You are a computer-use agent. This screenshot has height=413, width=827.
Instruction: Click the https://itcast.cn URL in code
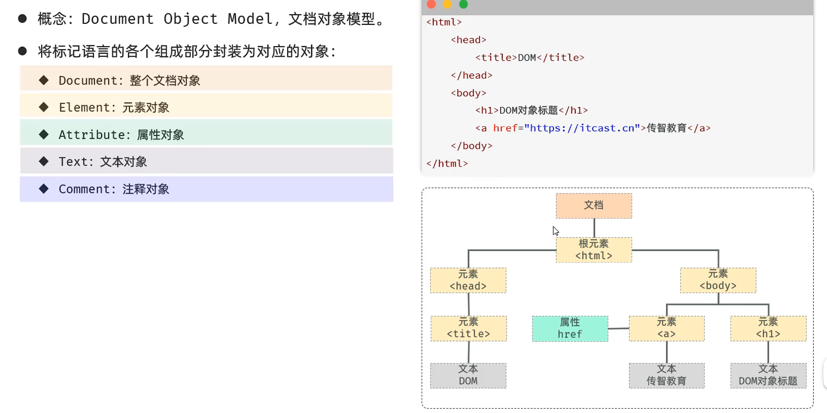coord(582,128)
